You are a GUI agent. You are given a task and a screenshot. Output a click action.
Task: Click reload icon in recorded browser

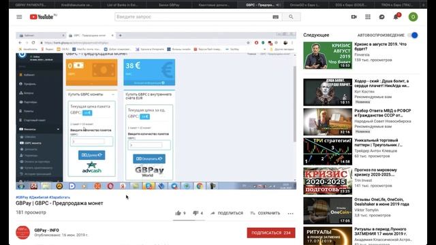(33, 43)
